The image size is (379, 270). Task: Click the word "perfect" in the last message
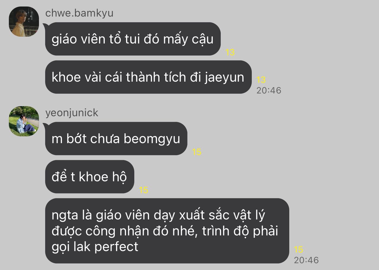tap(116, 247)
